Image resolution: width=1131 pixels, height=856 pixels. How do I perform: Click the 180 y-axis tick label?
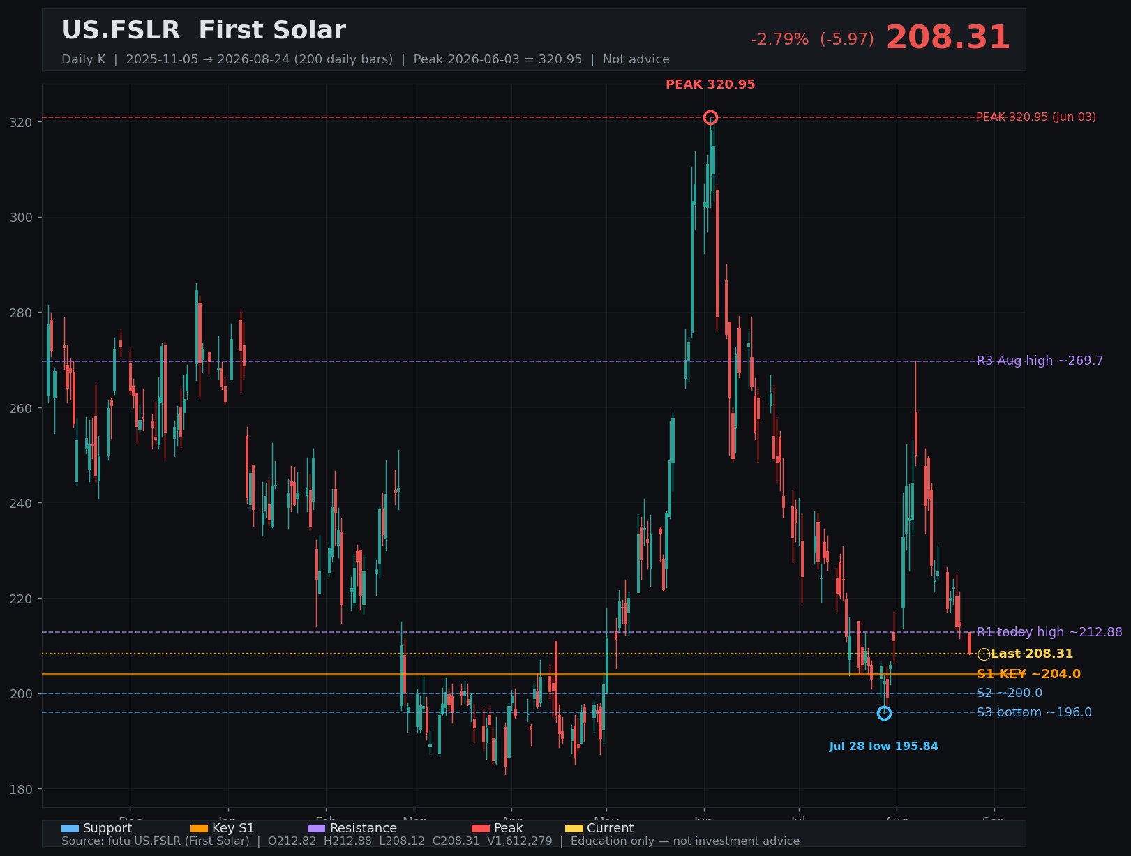pyautogui.click(x=22, y=790)
